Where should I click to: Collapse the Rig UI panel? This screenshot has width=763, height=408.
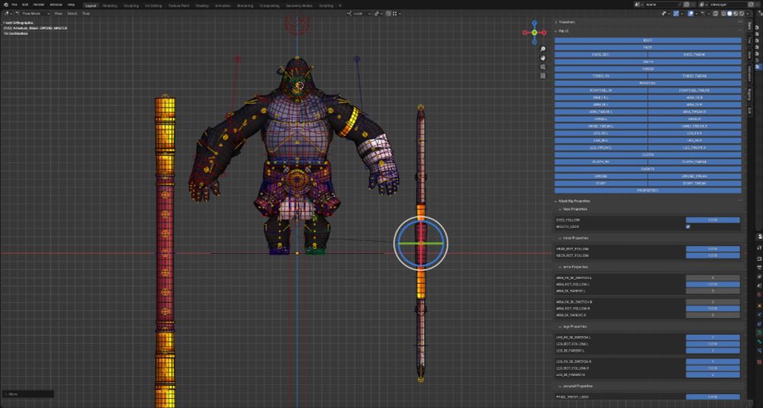(x=565, y=31)
